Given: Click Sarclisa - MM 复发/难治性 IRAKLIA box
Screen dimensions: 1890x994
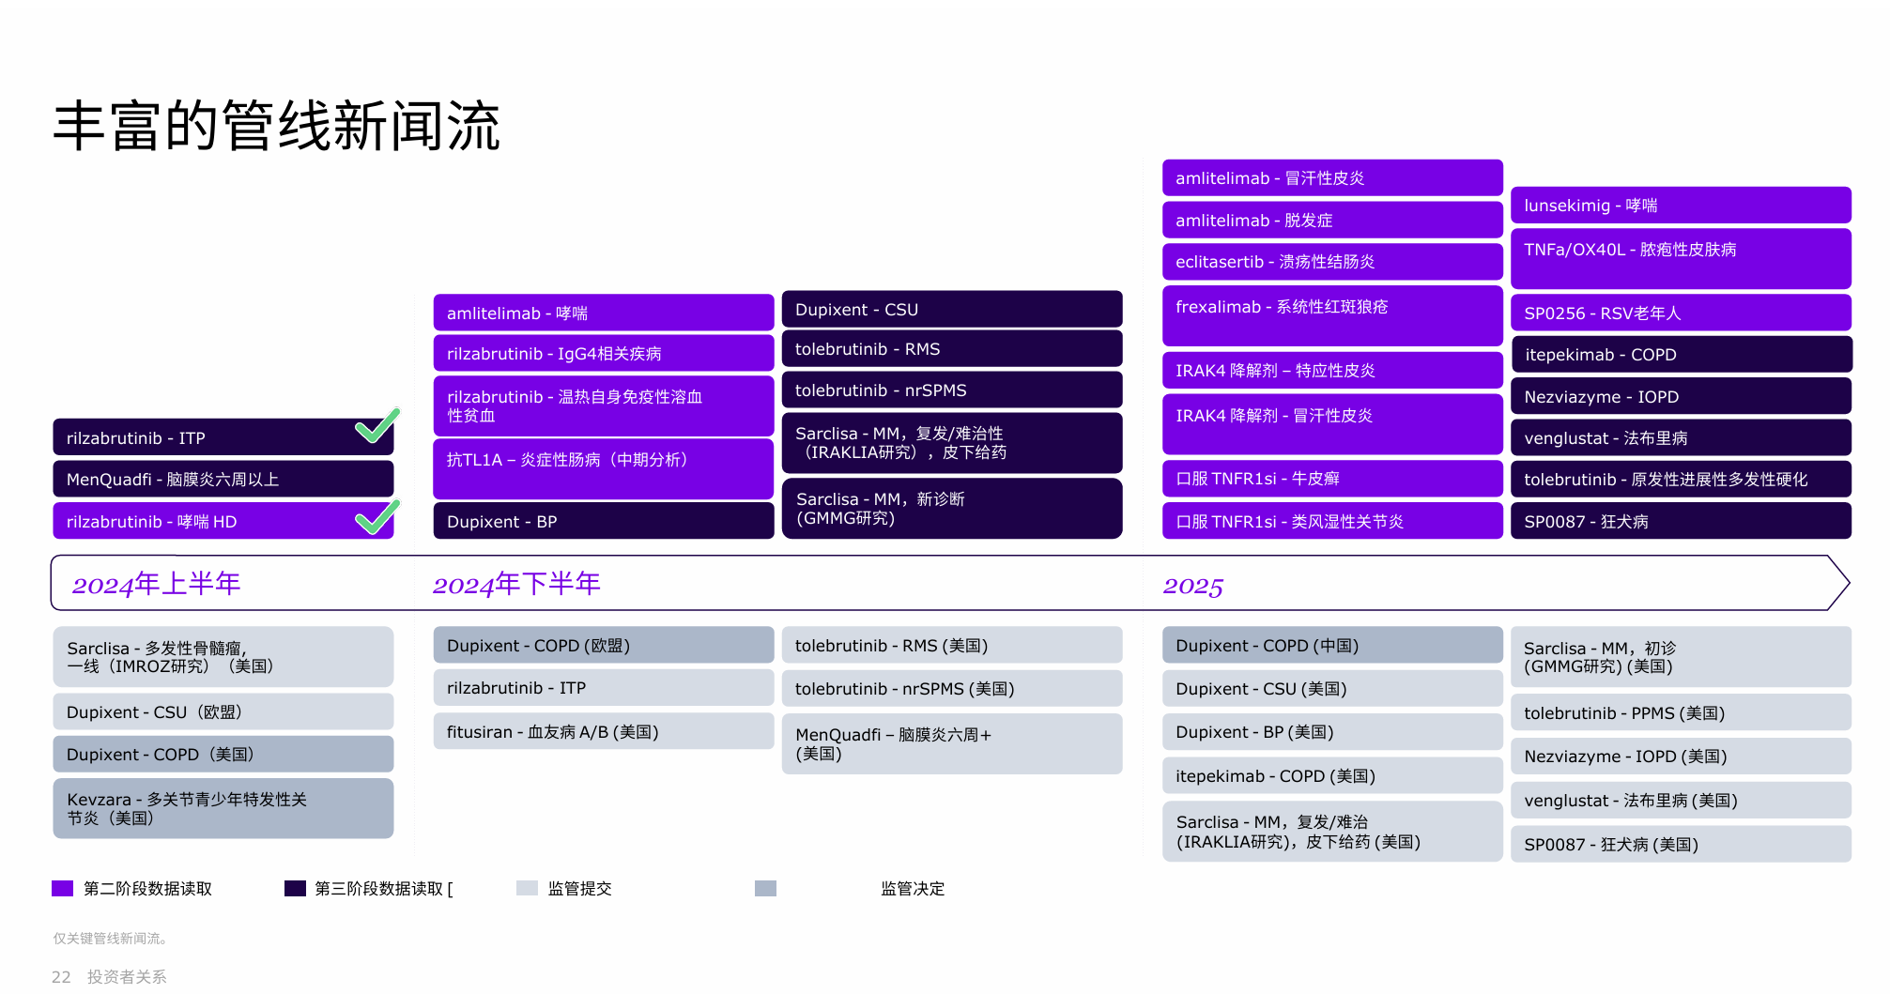Looking at the screenshot, I should [952, 442].
